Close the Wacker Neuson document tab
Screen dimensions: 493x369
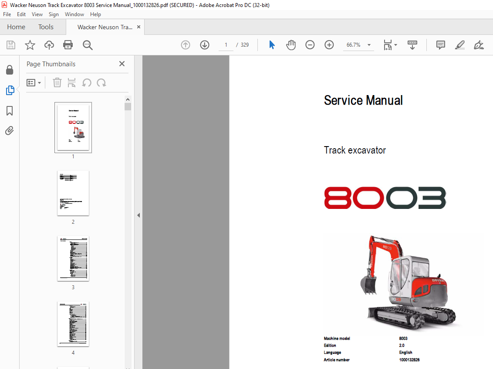point(138,27)
